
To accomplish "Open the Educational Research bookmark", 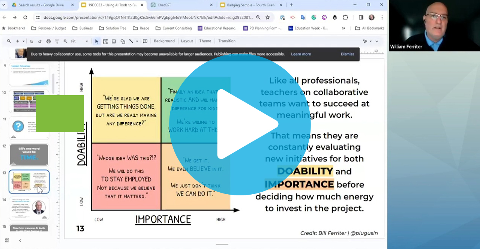I will [x=217, y=28].
